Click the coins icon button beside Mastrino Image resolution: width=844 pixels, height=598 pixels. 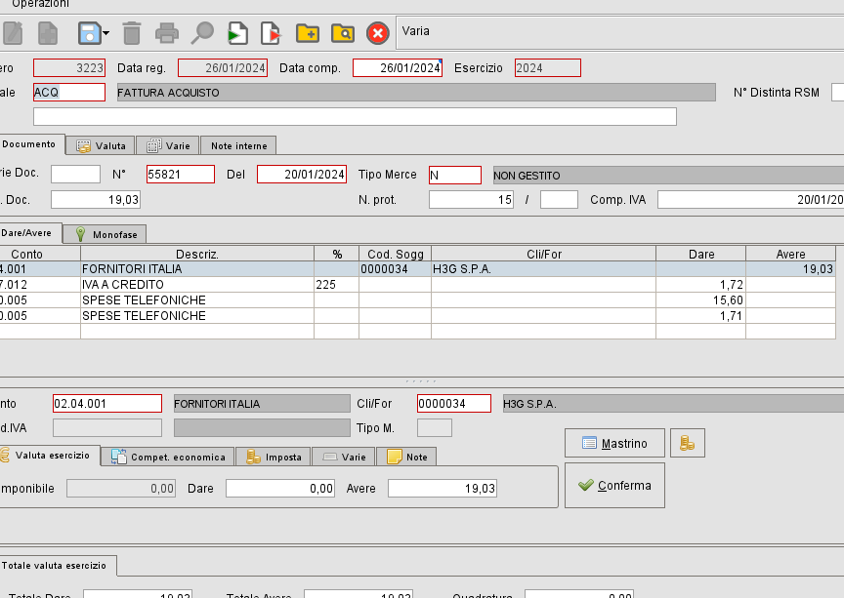(x=688, y=443)
